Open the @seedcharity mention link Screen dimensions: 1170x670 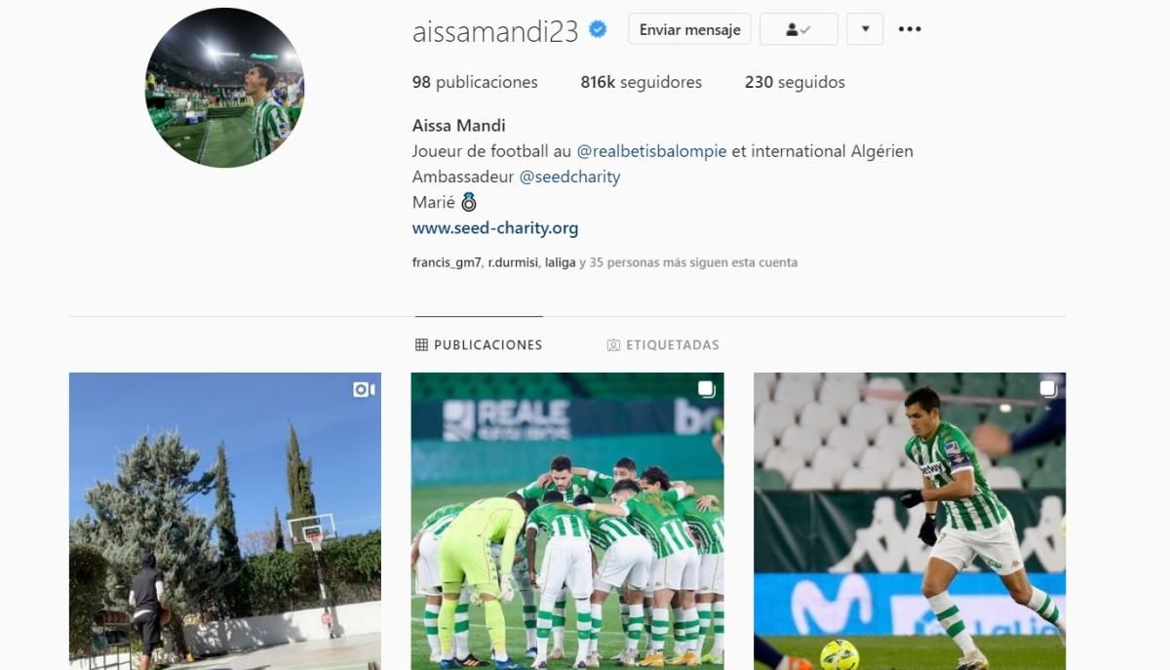569,177
